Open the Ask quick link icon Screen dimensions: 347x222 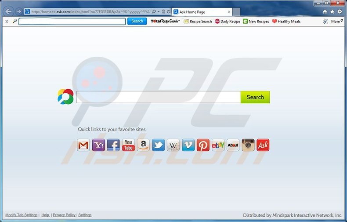(x=263, y=145)
